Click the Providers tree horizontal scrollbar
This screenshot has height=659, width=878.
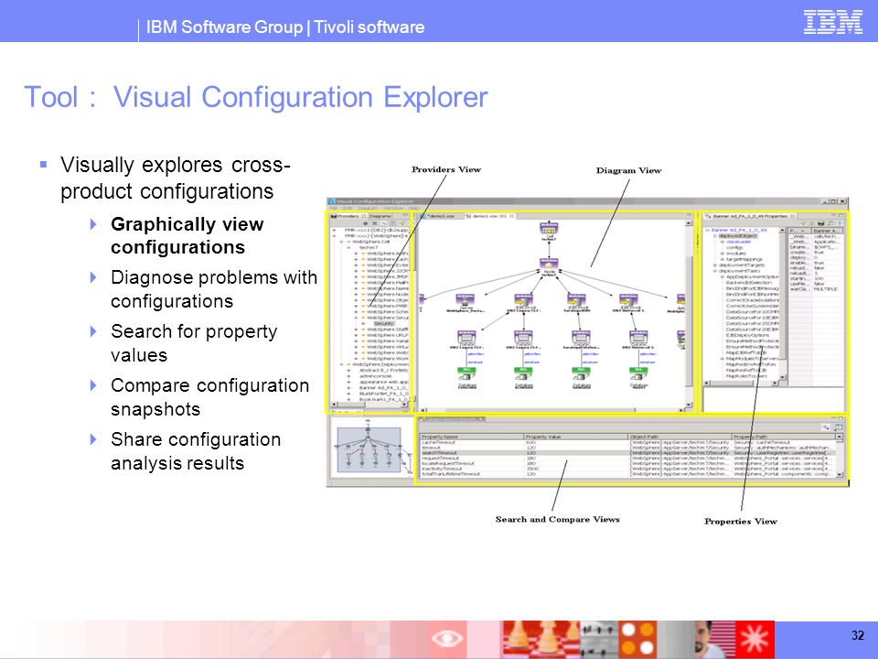[x=369, y=405]
